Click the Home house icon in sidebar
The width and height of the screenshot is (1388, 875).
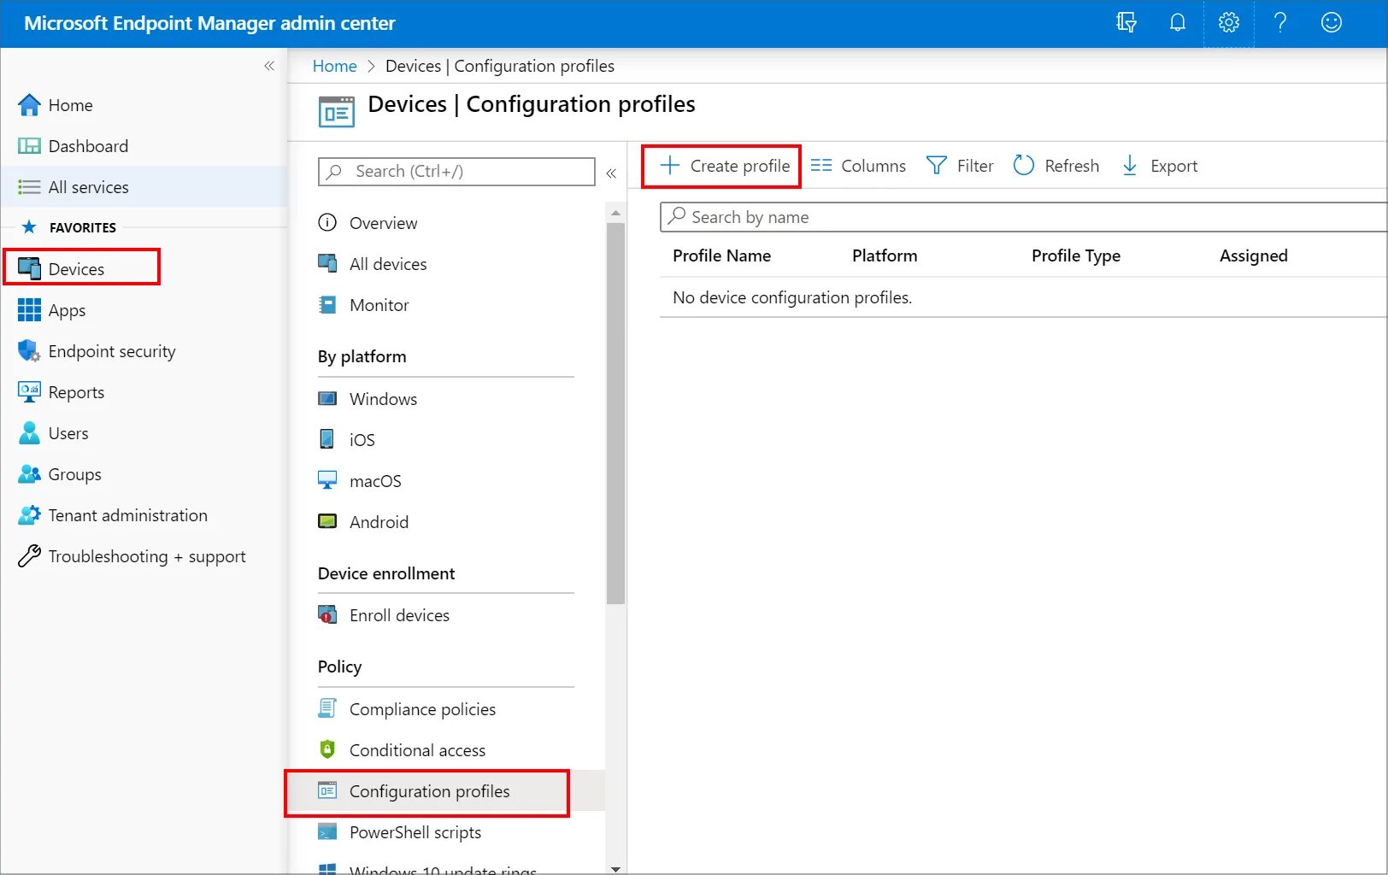pyautogui.click(x=29, y=105)
